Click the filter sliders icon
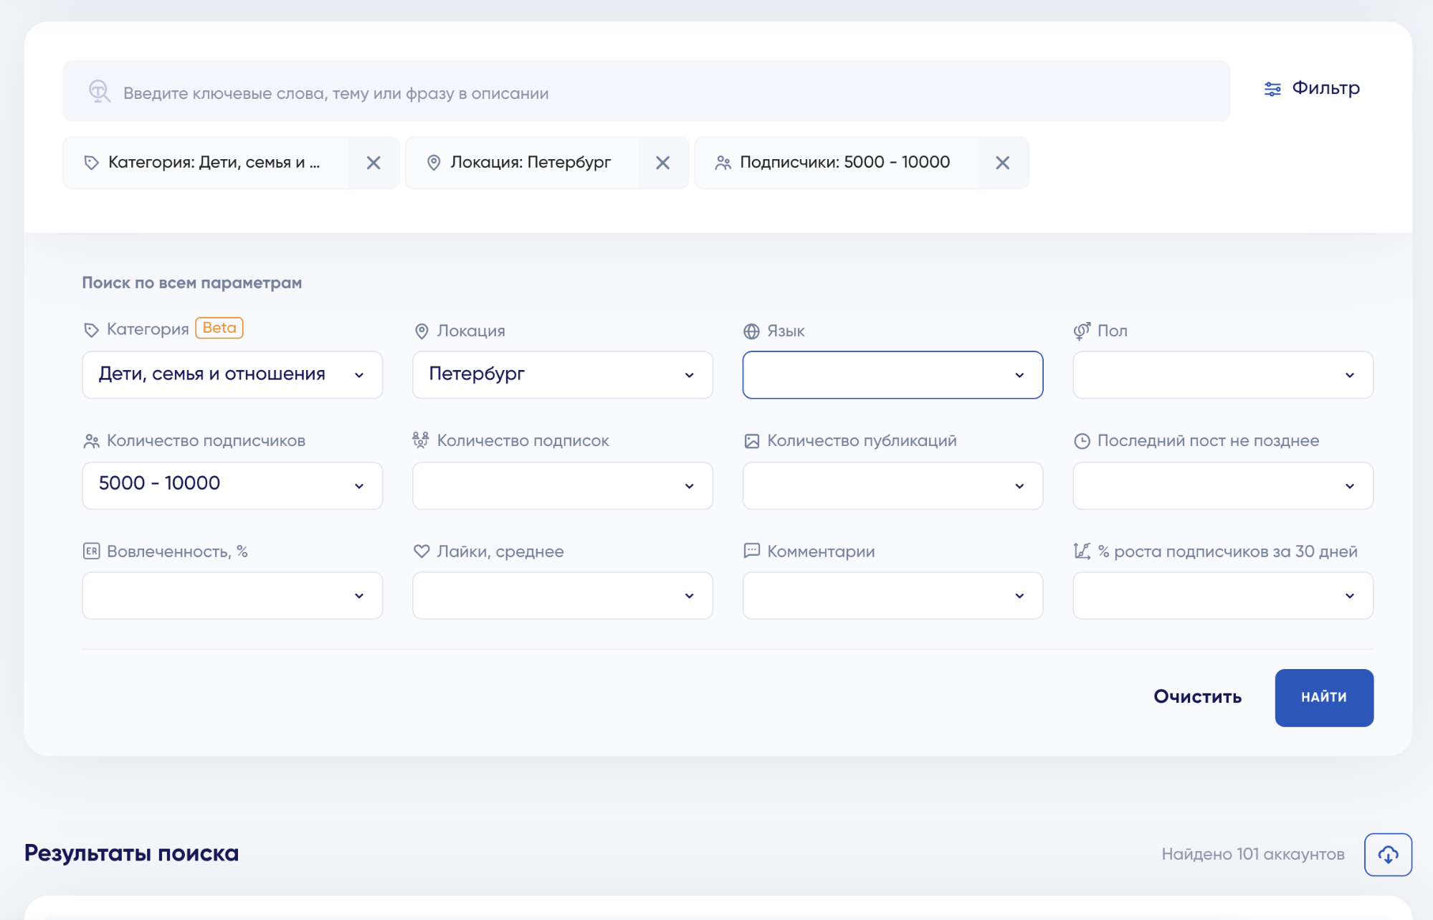This screenshot has width=1433, height=920. [x=1272, y=89]
